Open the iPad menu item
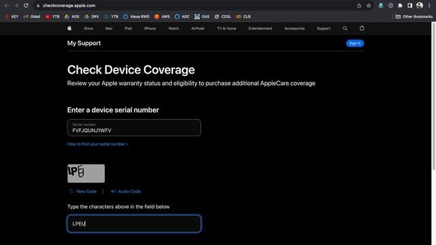This screenshot has width=436, height=245. point(128,29)
